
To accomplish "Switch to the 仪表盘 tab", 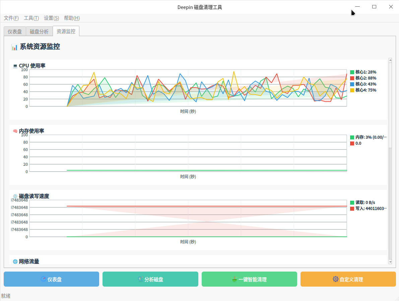I will pos(15,31).
